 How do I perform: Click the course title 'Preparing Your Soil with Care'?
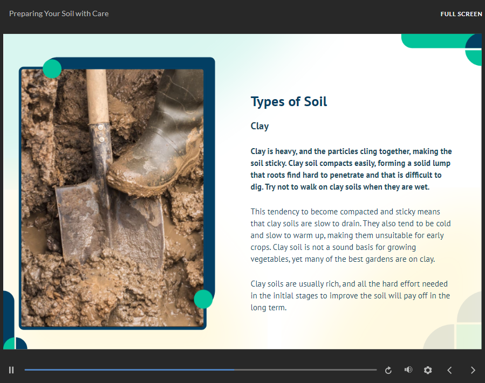pyautogui.click(x=59, y=13)
